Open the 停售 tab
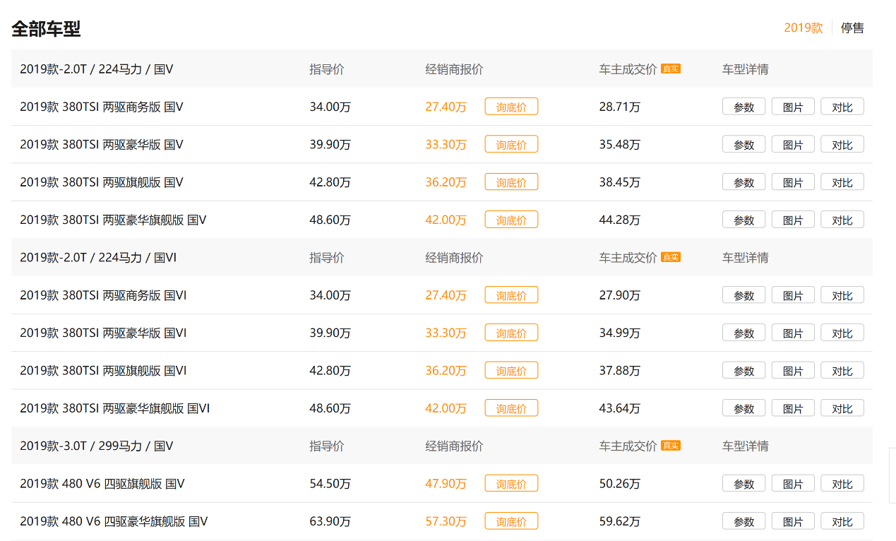The image size is (896, 541). (852, 28)
